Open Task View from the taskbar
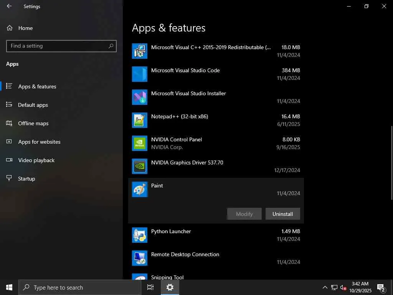 (x=150, y=287)
